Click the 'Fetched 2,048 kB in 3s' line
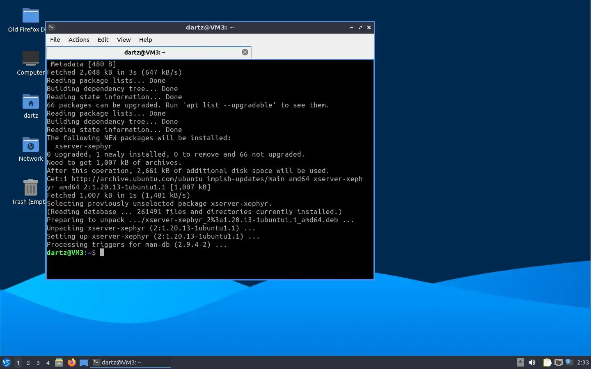 click(x=114, y=72)
